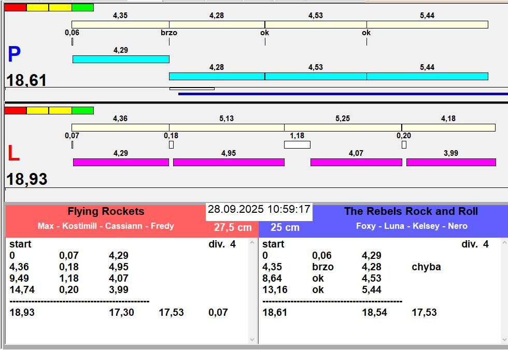The image size is (508, 350).
Task: Click the 9,49 value in Flying Rockets results
Action: tap(19, 279)
